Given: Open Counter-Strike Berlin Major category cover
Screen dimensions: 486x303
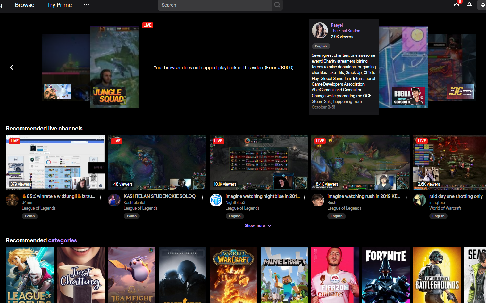Looking at the screenshot, I should pyautogui.click(x=182, y=275).
